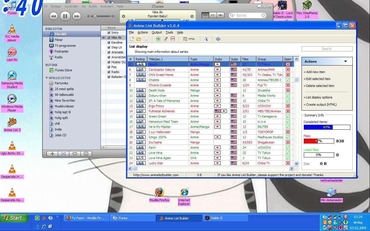Open Min datamaskin desktop icon
This screenshot has height=231, width=370.
click(x=332, y=195)
